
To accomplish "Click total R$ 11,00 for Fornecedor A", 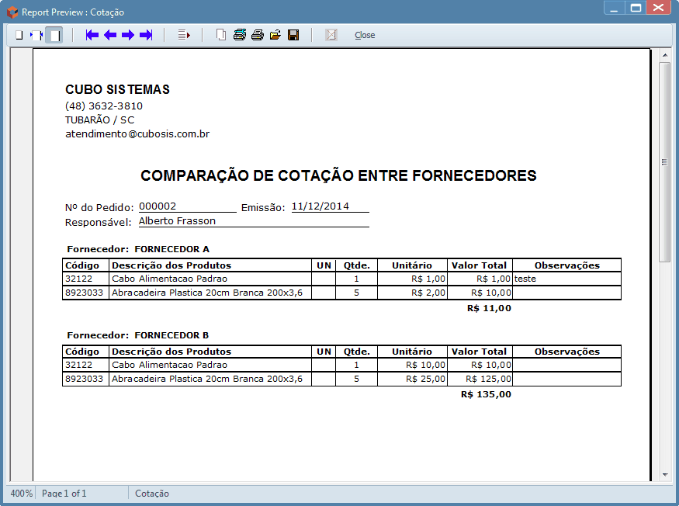I will pos(490,308).
